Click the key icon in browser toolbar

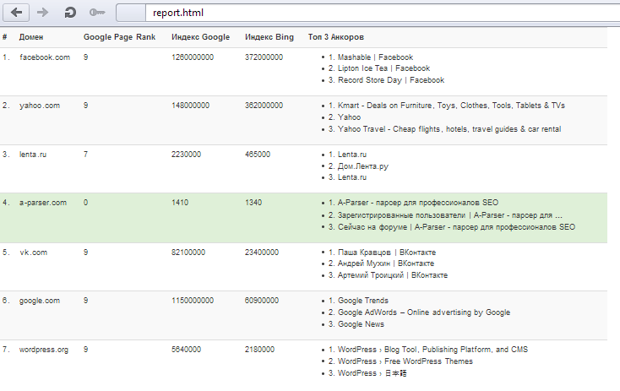(x=97, y=13)
